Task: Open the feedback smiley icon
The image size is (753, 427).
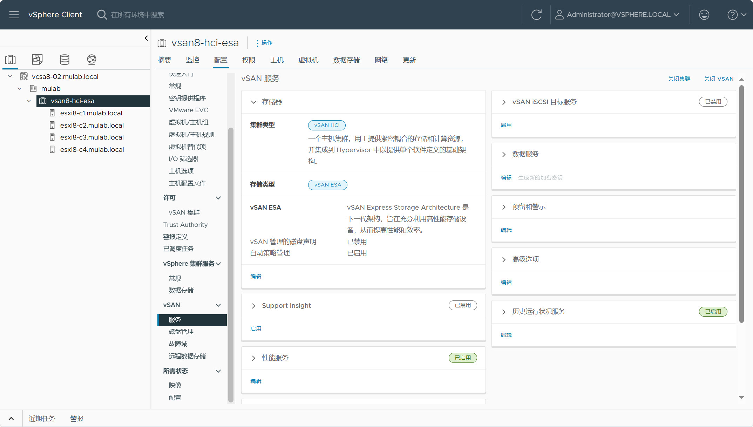Action: click(704, 15)
